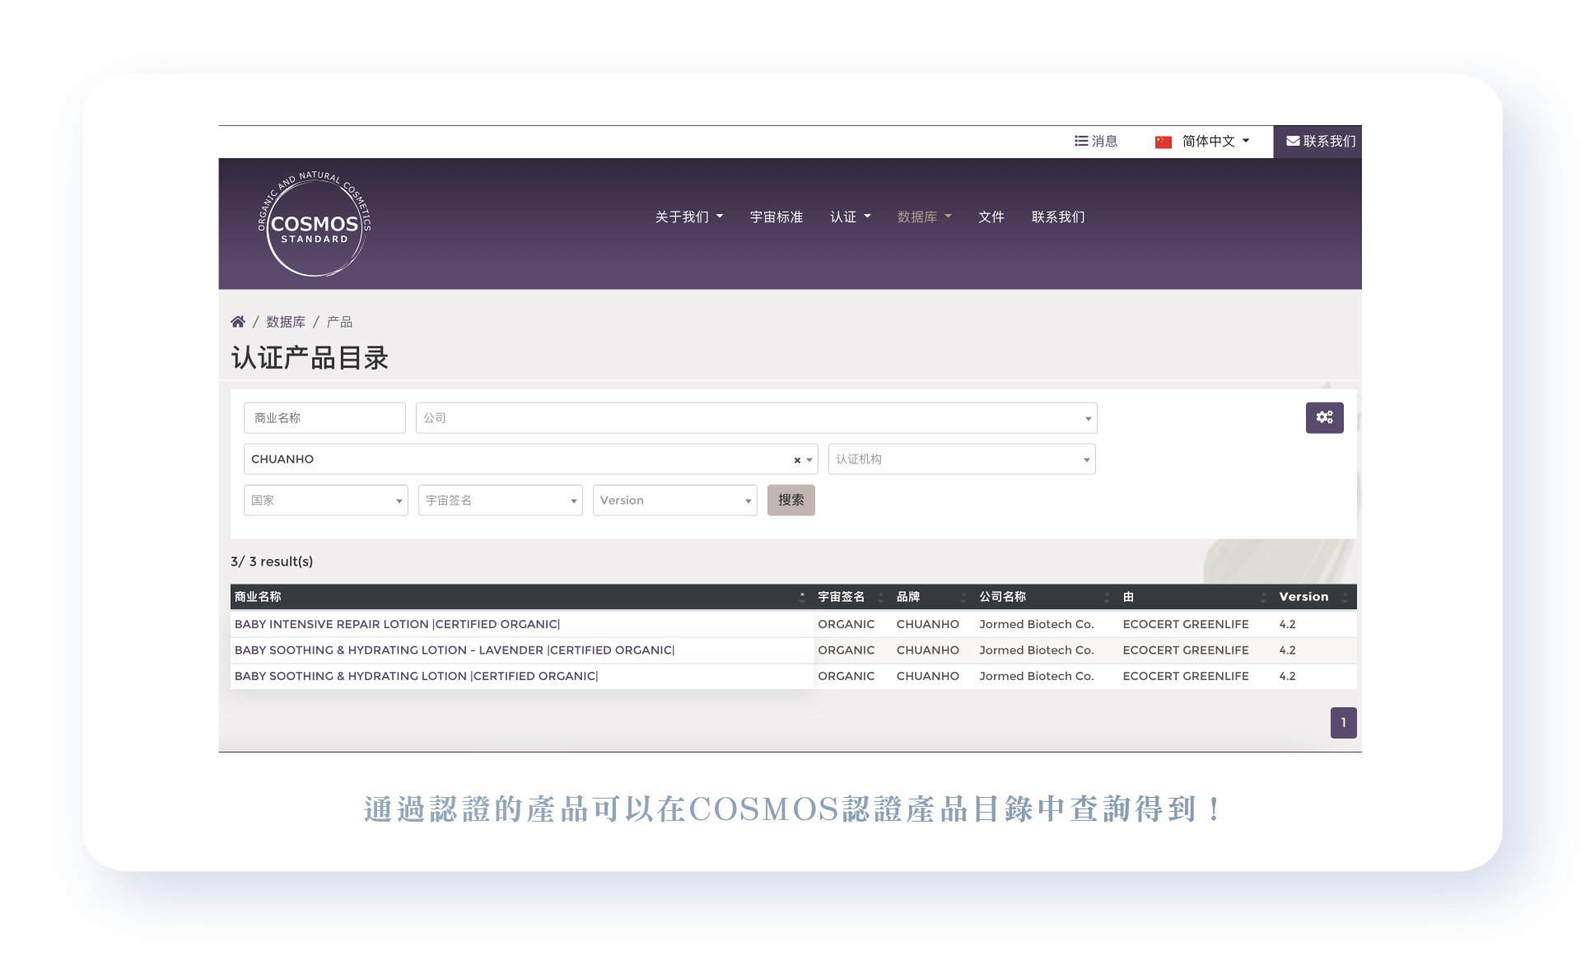Click the 联系我们 envelope button
The height and width of the screenshot is (974, 1581).
click(1318, 142)
